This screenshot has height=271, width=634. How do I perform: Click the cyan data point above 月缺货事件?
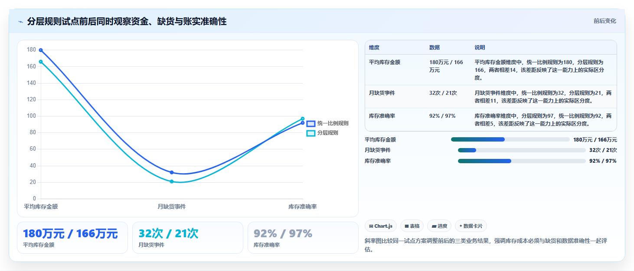(172, 181)
